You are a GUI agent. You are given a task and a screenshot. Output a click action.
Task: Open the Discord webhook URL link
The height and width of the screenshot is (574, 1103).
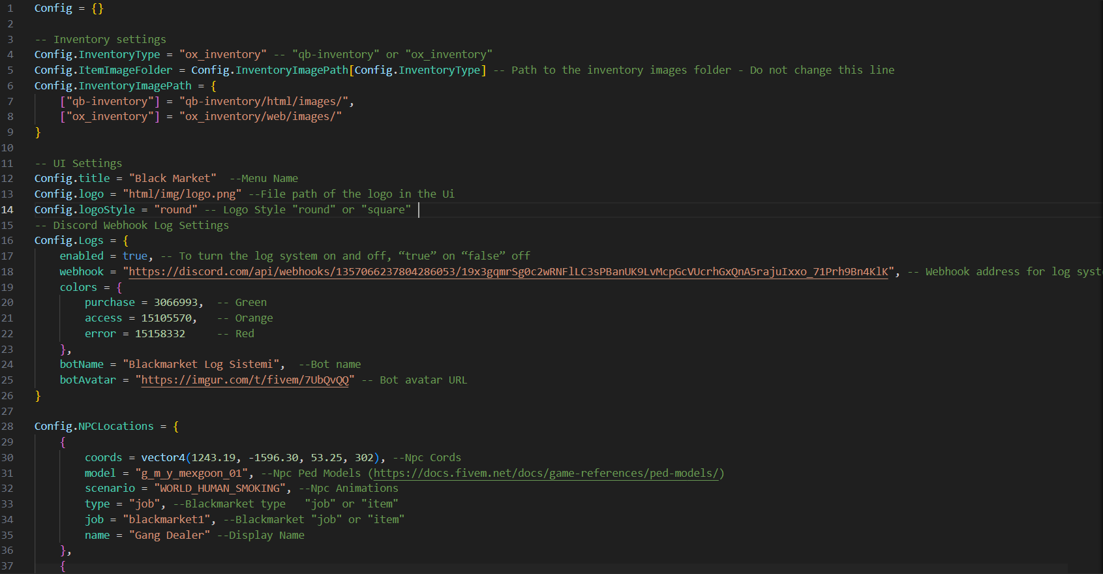[x=509, y=271]
